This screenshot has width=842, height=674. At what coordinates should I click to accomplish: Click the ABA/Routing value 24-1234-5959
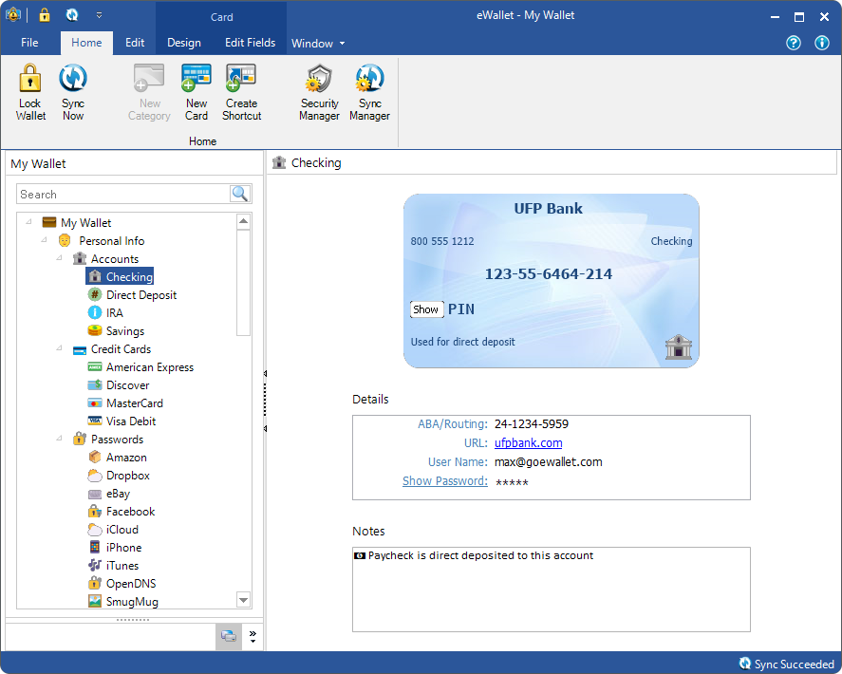[x=531, y=423]
